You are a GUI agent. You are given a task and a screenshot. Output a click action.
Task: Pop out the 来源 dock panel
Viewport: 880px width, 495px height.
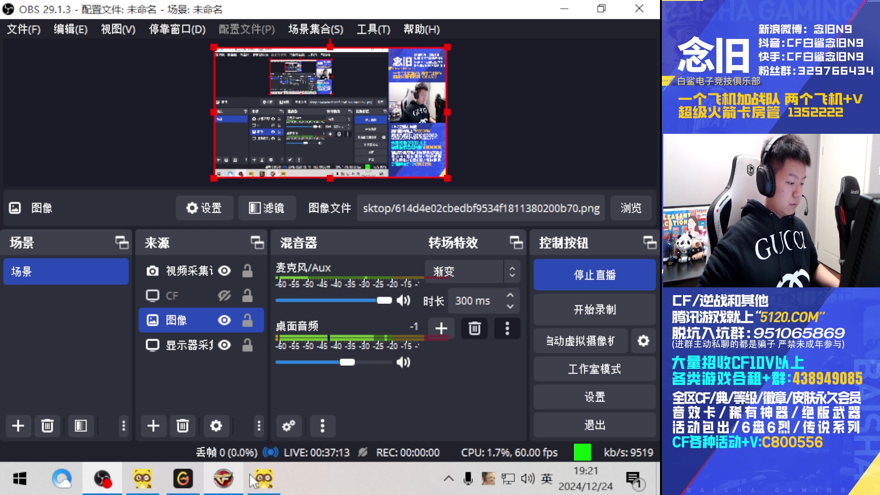click(x=257, y=242)
